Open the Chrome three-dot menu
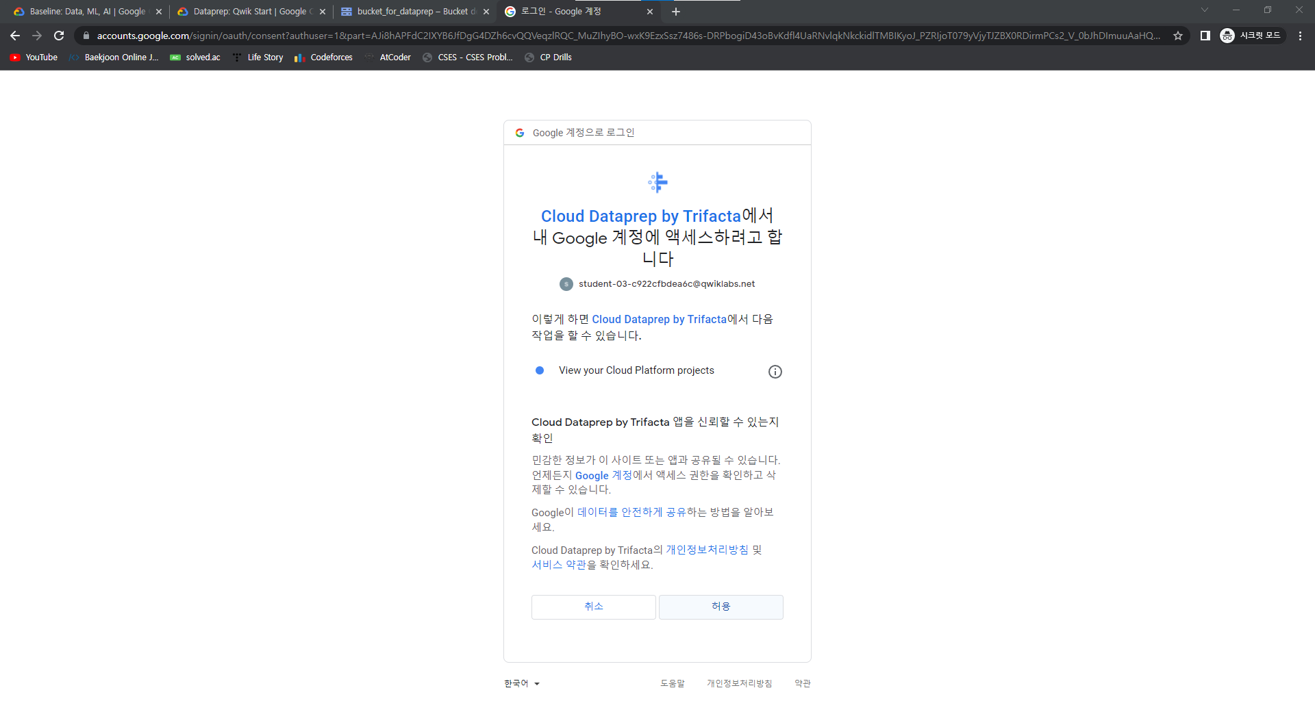1315x712 pixels. pos(1300,36)
